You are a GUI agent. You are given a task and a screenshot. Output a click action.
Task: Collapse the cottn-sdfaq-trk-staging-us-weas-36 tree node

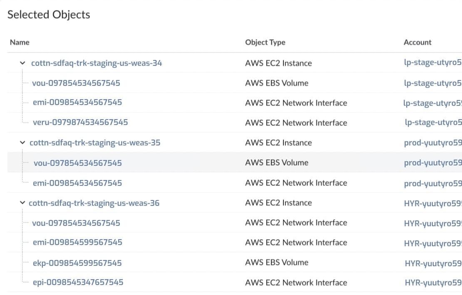(x=22, y=202)
